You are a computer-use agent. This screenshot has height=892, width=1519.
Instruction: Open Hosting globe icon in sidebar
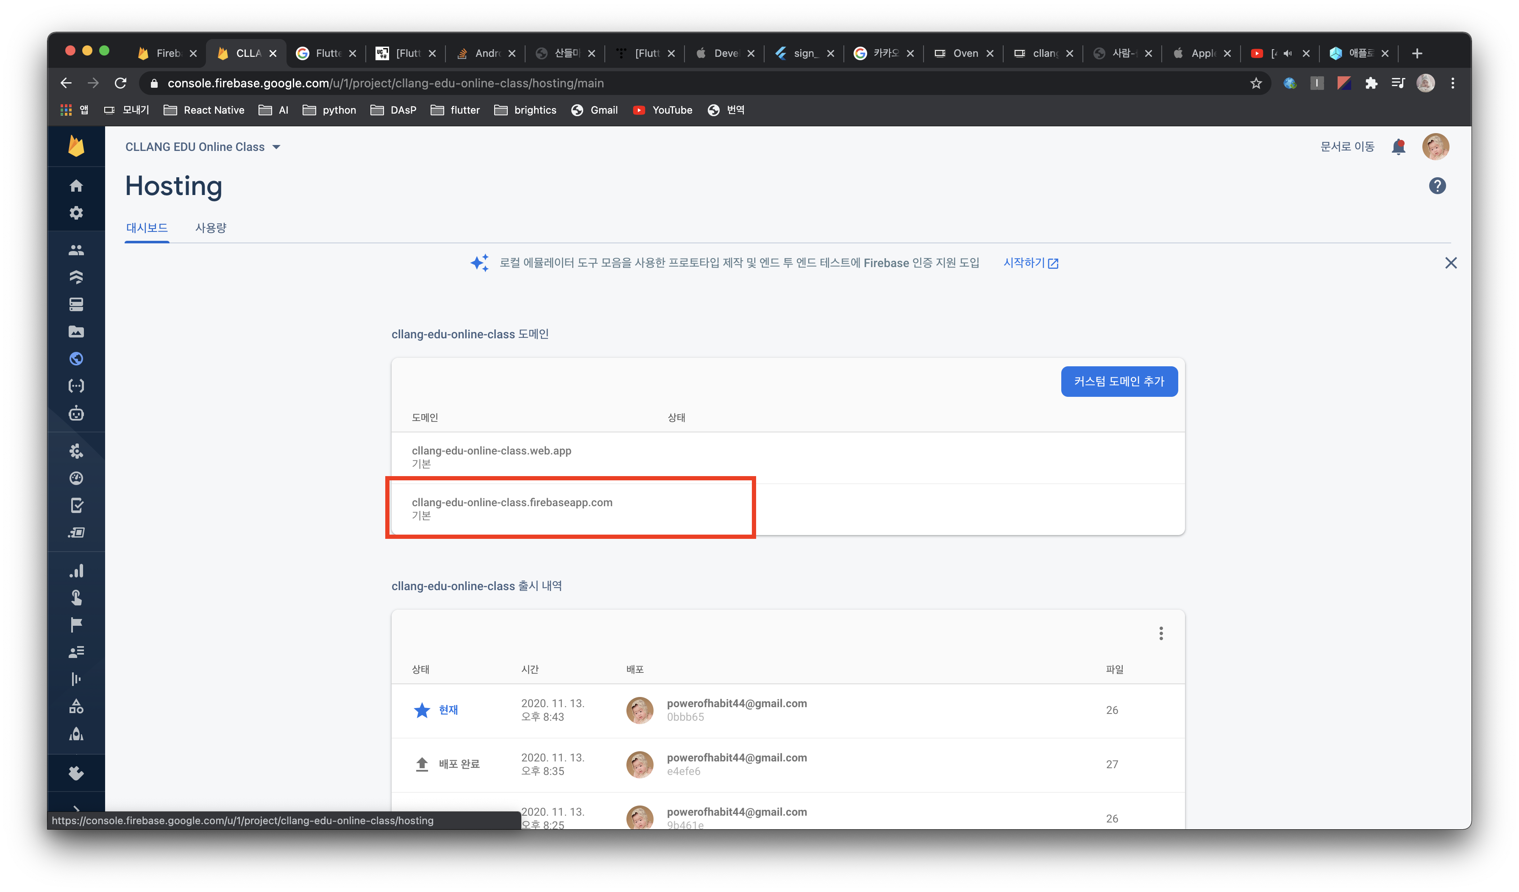tap(76, 359)
